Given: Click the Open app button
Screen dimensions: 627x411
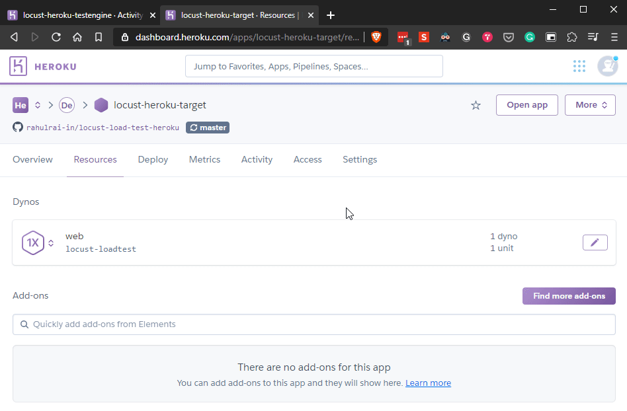Looking at the screenshot, I should tap(527, 105).
